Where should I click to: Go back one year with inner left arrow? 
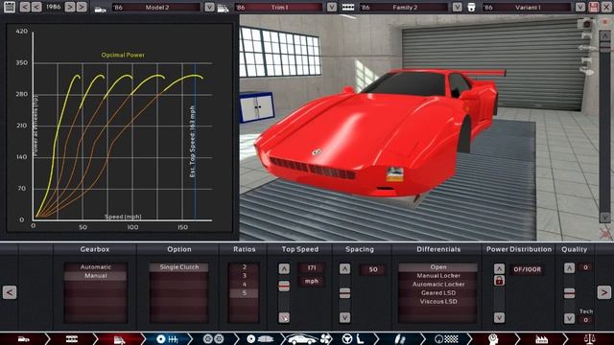click(36, 7)
